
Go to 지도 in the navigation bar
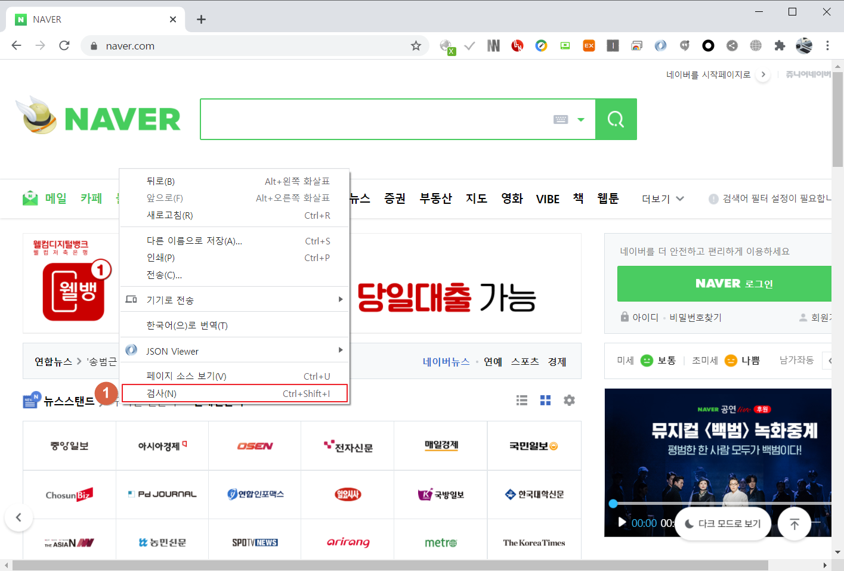477,198
